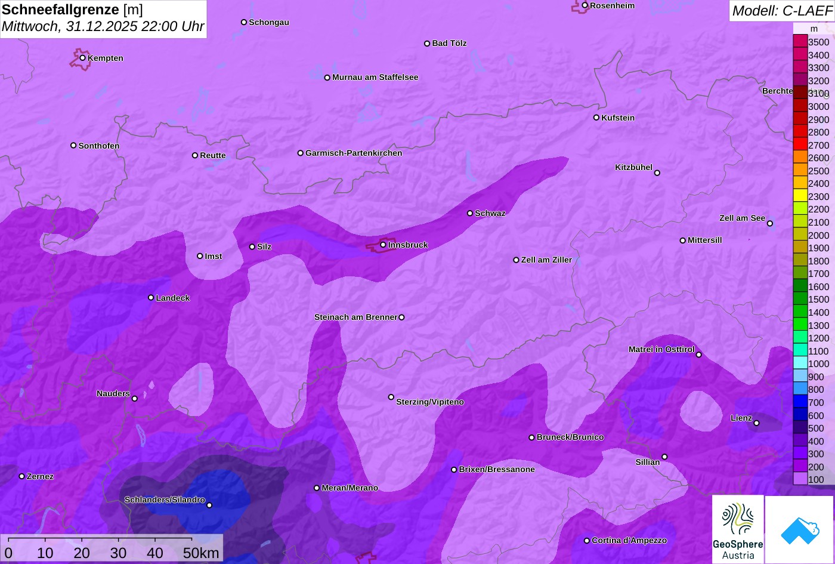Click the "Schneefallgrenze [m]" title
The width and height of the screenshot is (835, 564).
(73, 10)
